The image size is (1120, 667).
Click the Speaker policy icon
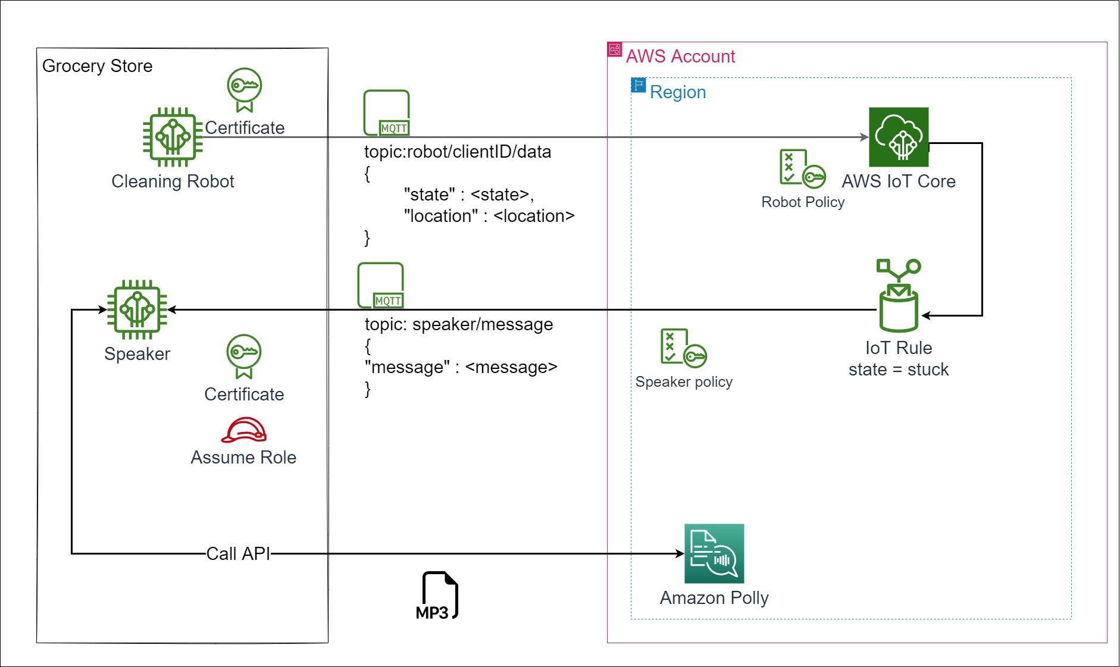pyautogui.click(x=684, y=347)
